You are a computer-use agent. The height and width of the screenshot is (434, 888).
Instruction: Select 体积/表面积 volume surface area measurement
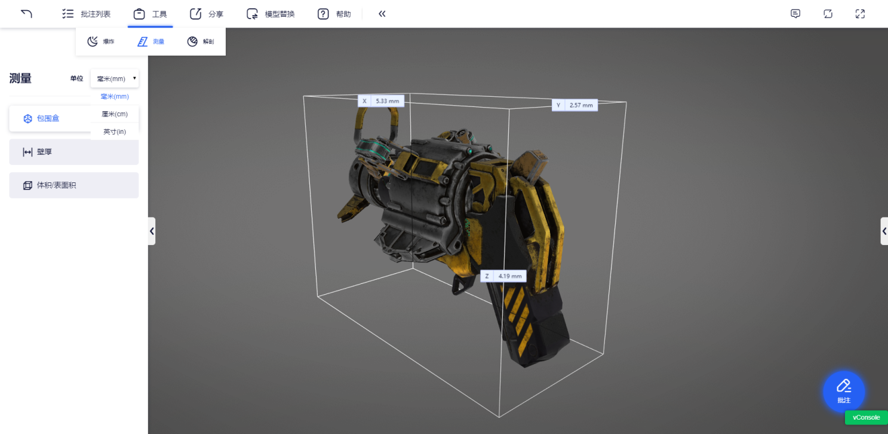tap(74, 185)
